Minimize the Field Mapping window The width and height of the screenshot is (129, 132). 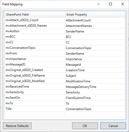99,4
